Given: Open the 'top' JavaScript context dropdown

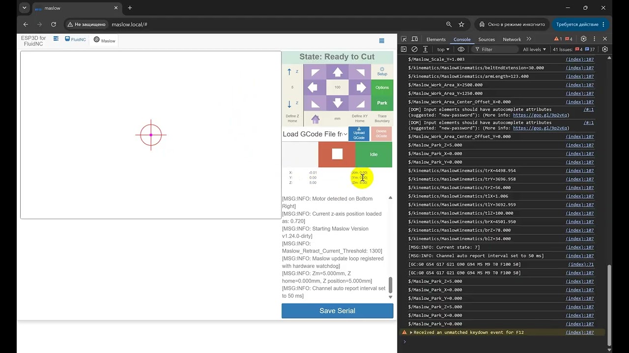Looking at the screenshot, I should click(x=443, y=49).
